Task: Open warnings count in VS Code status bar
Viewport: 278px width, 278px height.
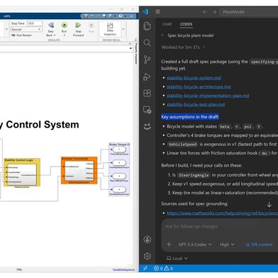Action: coord(169,268)
